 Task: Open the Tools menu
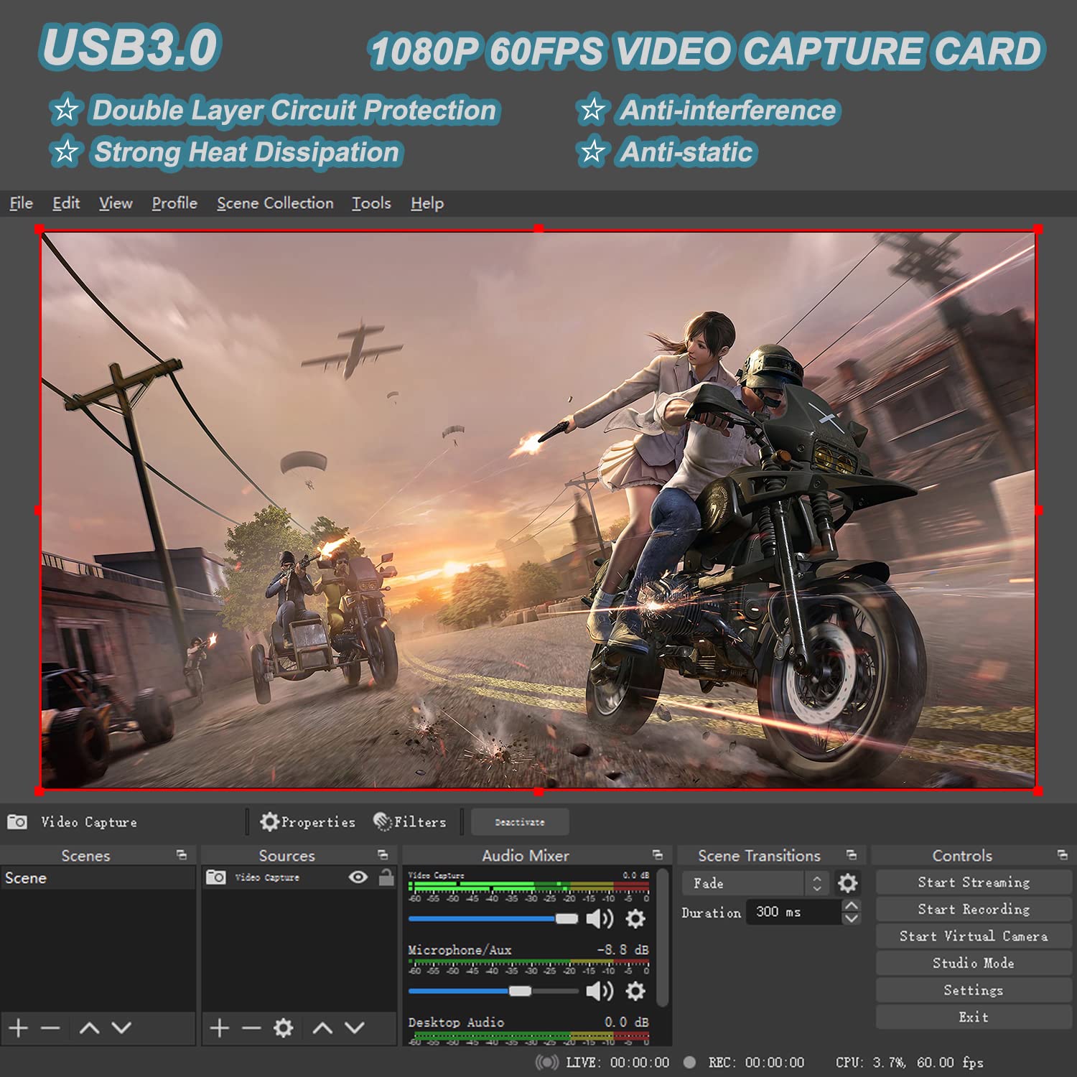(370, 203)
